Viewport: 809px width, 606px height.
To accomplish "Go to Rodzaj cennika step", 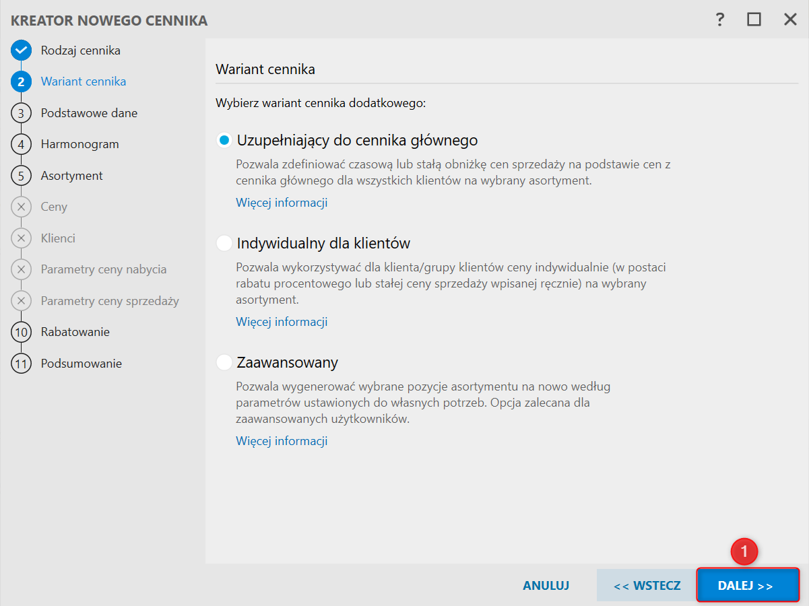I will 81,50.
